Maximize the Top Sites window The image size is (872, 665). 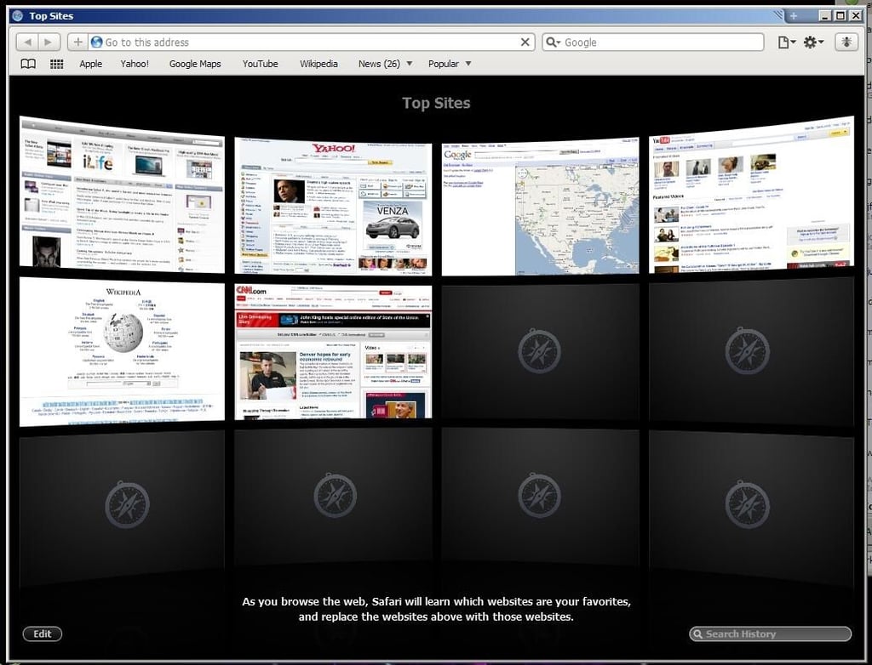[x=840, y=15]
